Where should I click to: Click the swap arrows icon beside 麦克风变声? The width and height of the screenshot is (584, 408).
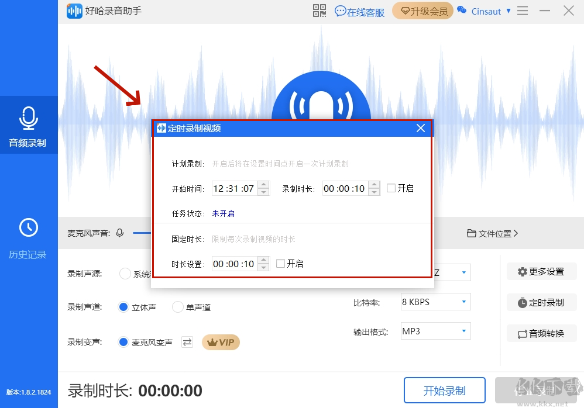(x=187, y=343)
